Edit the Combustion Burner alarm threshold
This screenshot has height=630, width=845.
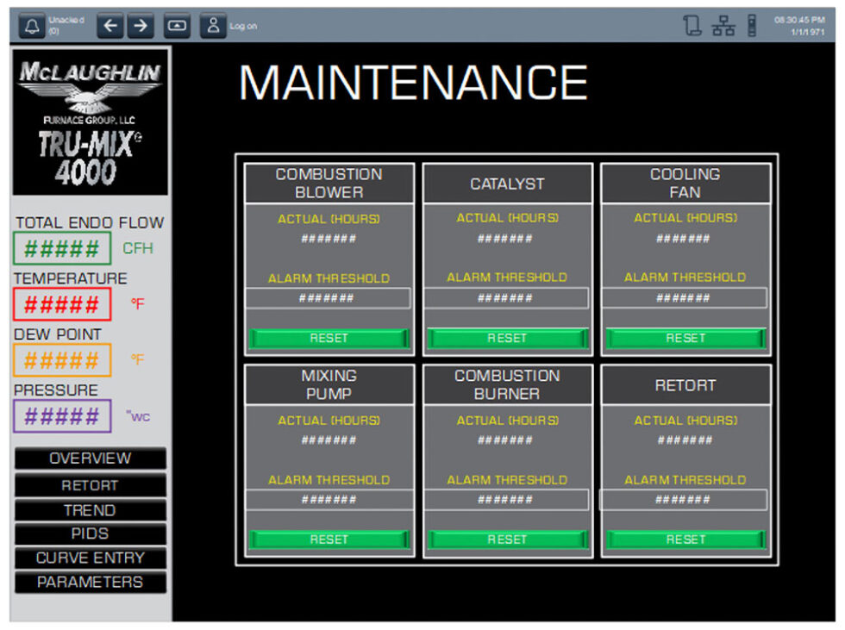pyautogui.click(x=506, y=500)
